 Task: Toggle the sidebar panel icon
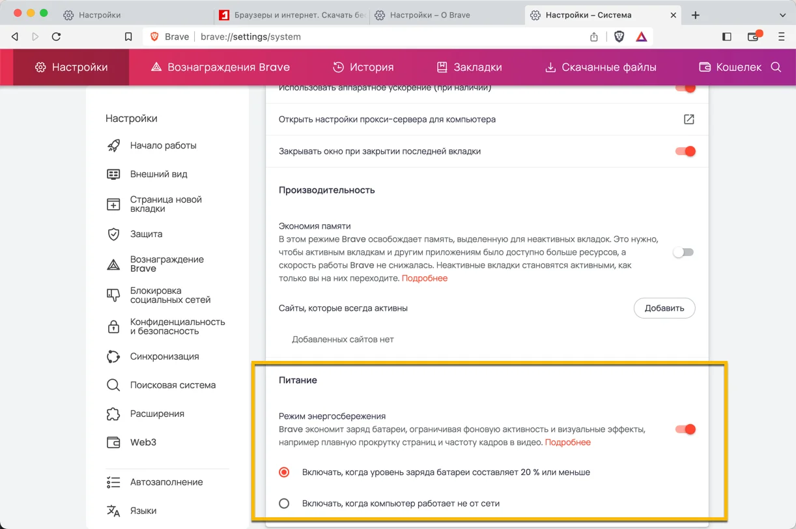pos(727,37)
